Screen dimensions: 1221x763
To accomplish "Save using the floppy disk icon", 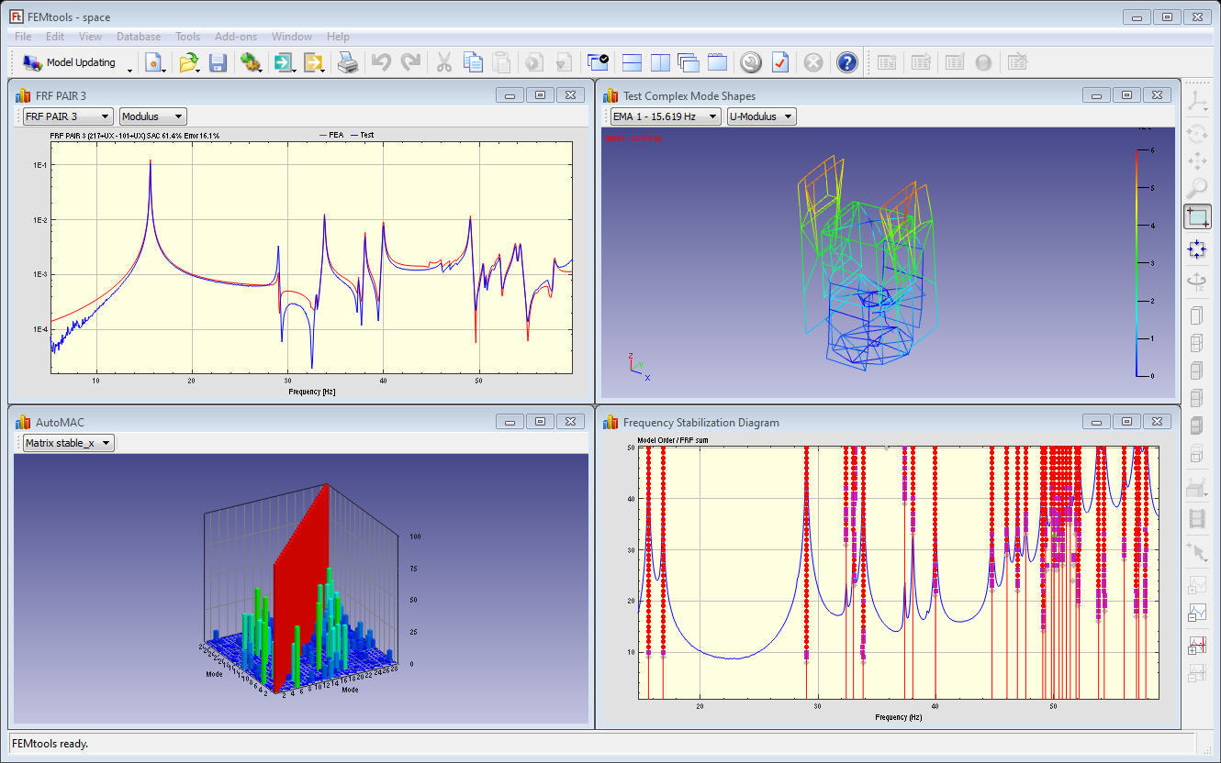I will click(x=218, y=62).
